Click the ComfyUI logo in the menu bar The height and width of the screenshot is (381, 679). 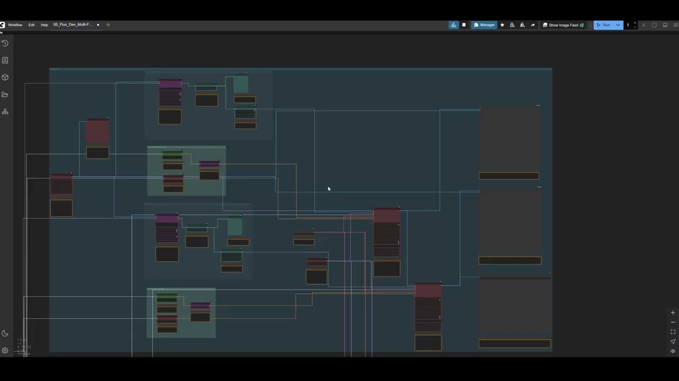click(2, 25)
